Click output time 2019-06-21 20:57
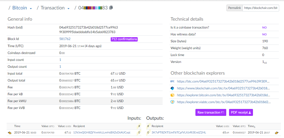Screen dimensions: 284x138 [259, 133]
